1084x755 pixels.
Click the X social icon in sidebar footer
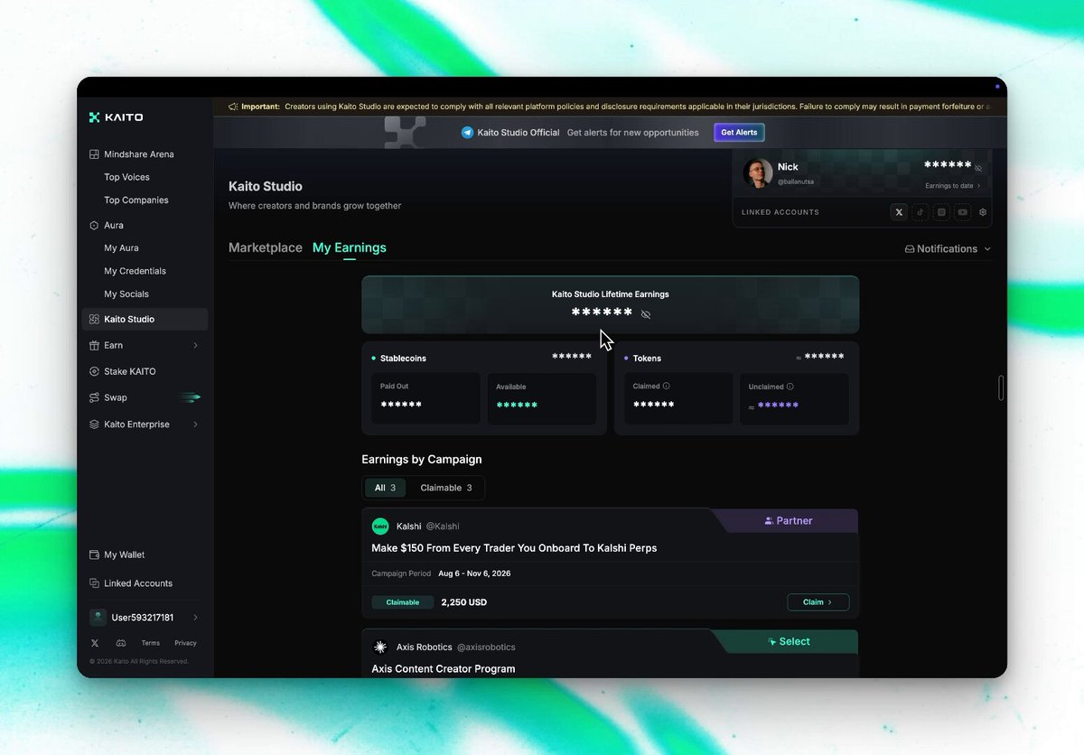point(95,643)
